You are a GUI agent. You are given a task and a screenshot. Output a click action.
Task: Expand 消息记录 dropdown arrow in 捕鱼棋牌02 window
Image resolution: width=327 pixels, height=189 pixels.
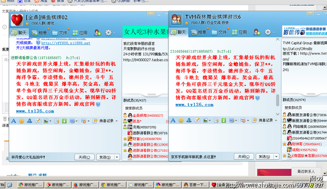[116, 121]
